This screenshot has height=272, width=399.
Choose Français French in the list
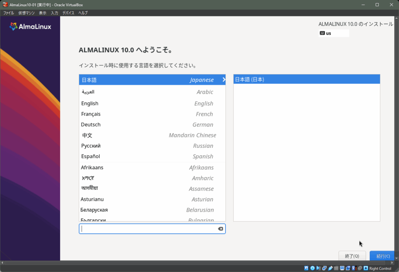point(152,114)
